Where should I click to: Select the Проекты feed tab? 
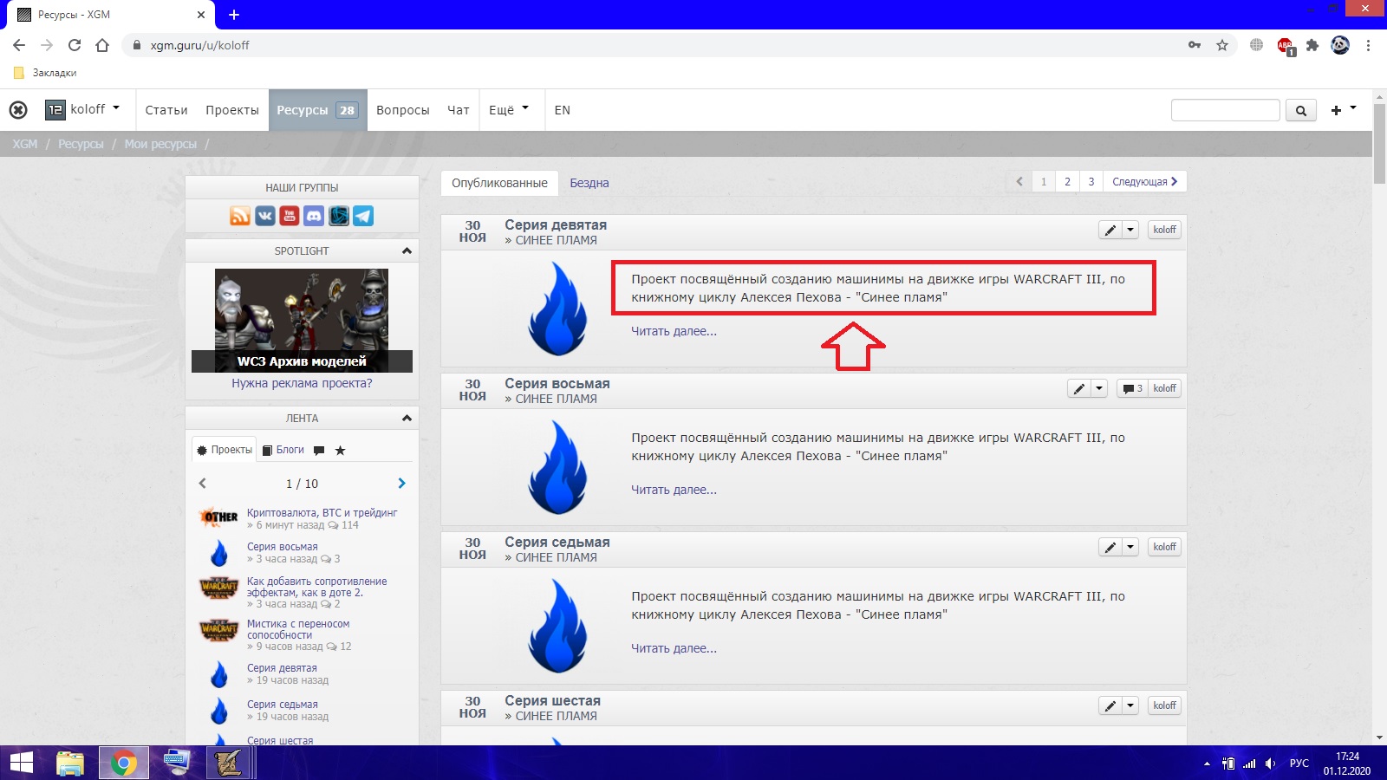click(225, 450)
